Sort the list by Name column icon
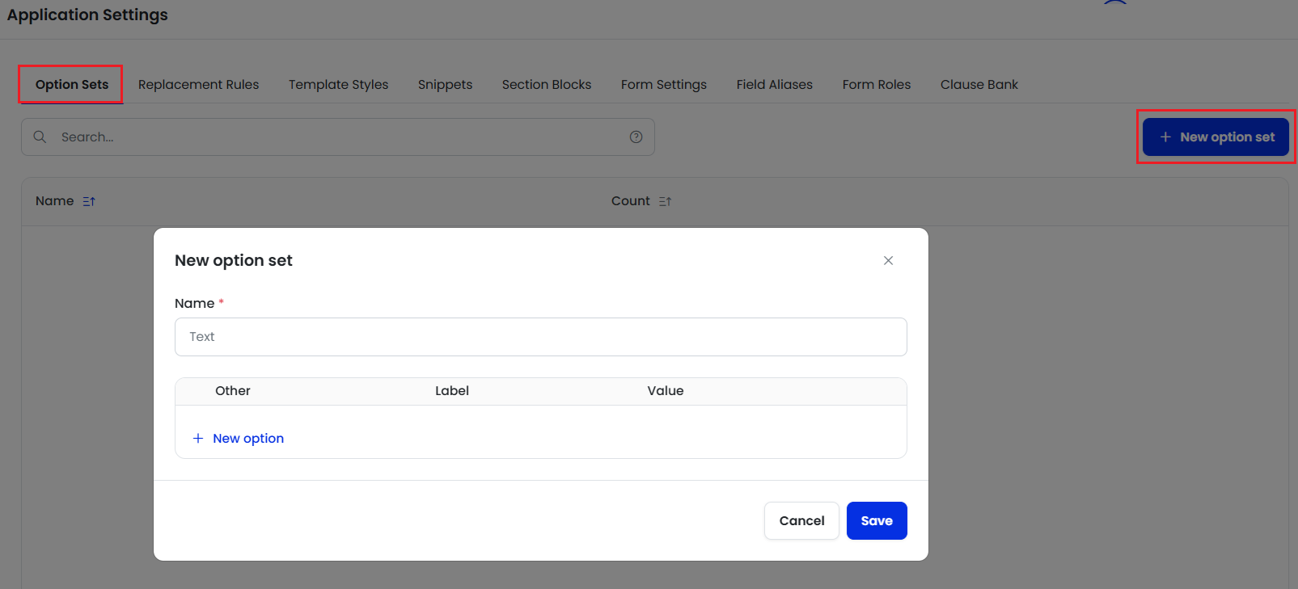 click(x=89, y=201)
